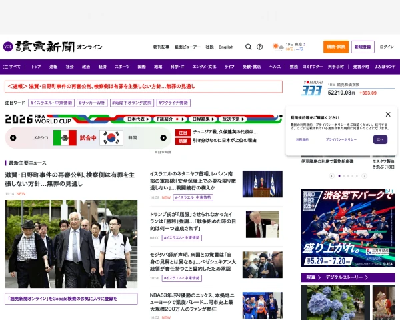Open the help question mark icon
Image resolution: width=400 pixels, height=320 pixels.
point(259,47)
